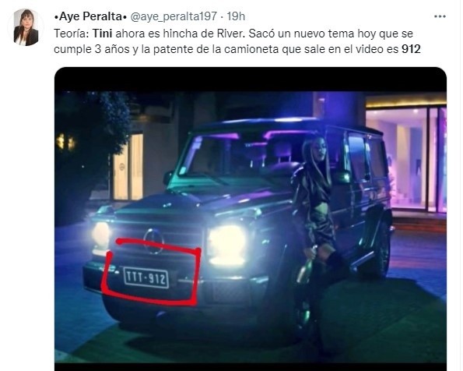The width and height of the screenshot is (463, 371).
Task: Open the tweet via the 19h timestamp
Action: tap(236, 16)
